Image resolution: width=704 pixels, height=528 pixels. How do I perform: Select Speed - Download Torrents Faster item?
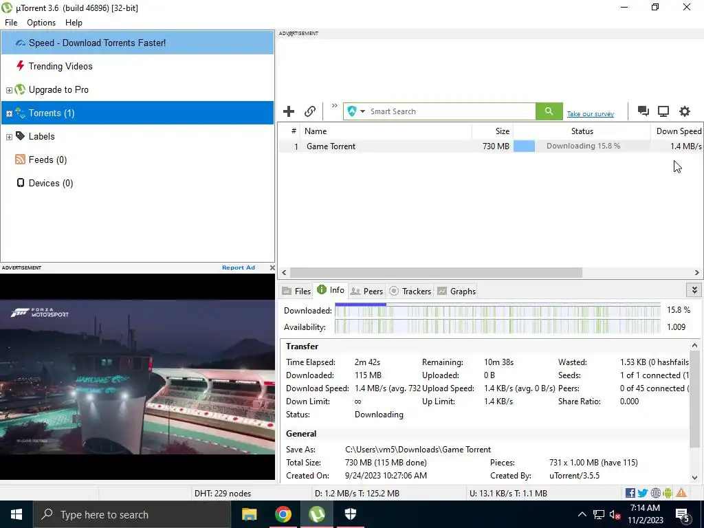tap(137, 43)
